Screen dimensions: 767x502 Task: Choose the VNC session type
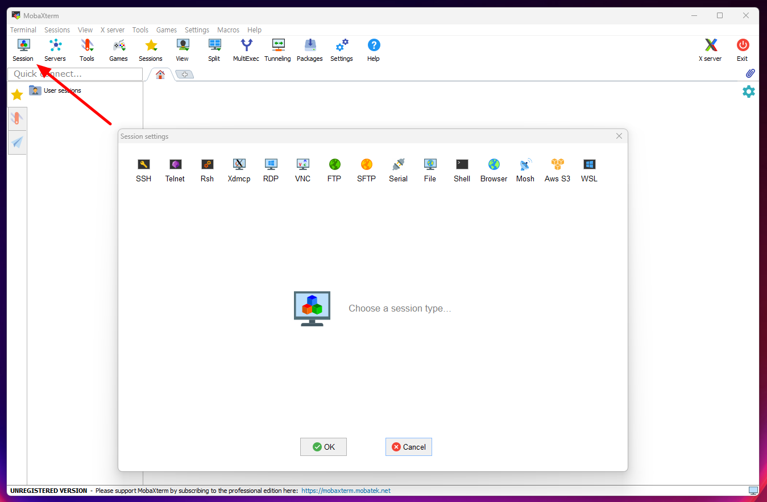tap(302, 171)
